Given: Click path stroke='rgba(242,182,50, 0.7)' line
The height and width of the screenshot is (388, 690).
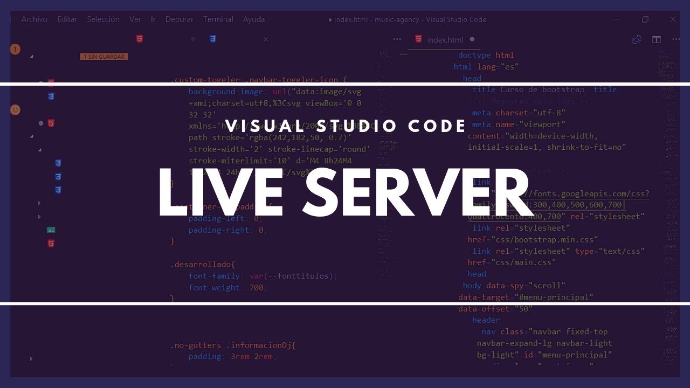Looking at the screenshot, I should [x=270, y=138].
